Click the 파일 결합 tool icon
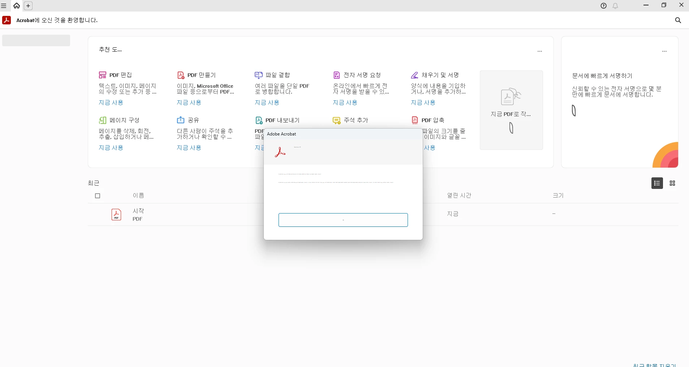This screenshot has height=367, width=689. (259, 75)
